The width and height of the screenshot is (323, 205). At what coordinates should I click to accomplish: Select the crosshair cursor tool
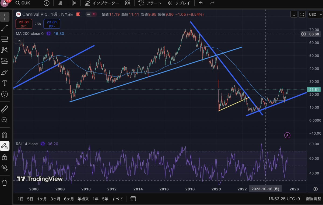click(x=5, y=16)
